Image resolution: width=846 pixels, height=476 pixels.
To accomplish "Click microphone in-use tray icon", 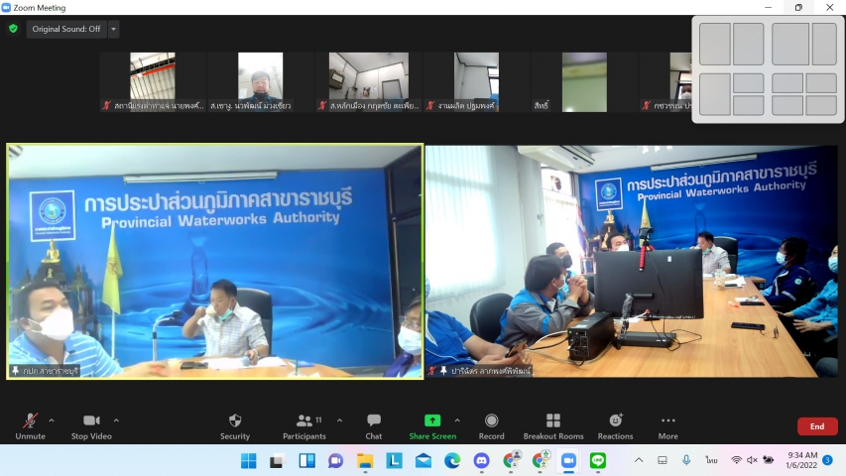I will click(685, 460).
